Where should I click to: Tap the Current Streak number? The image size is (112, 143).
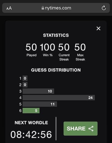click(x=64, y=47)
